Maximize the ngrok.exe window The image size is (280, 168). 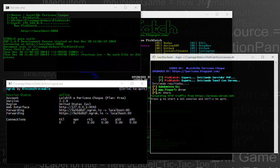[x=132, y=84]
